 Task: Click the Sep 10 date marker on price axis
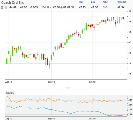click(52, 82)
